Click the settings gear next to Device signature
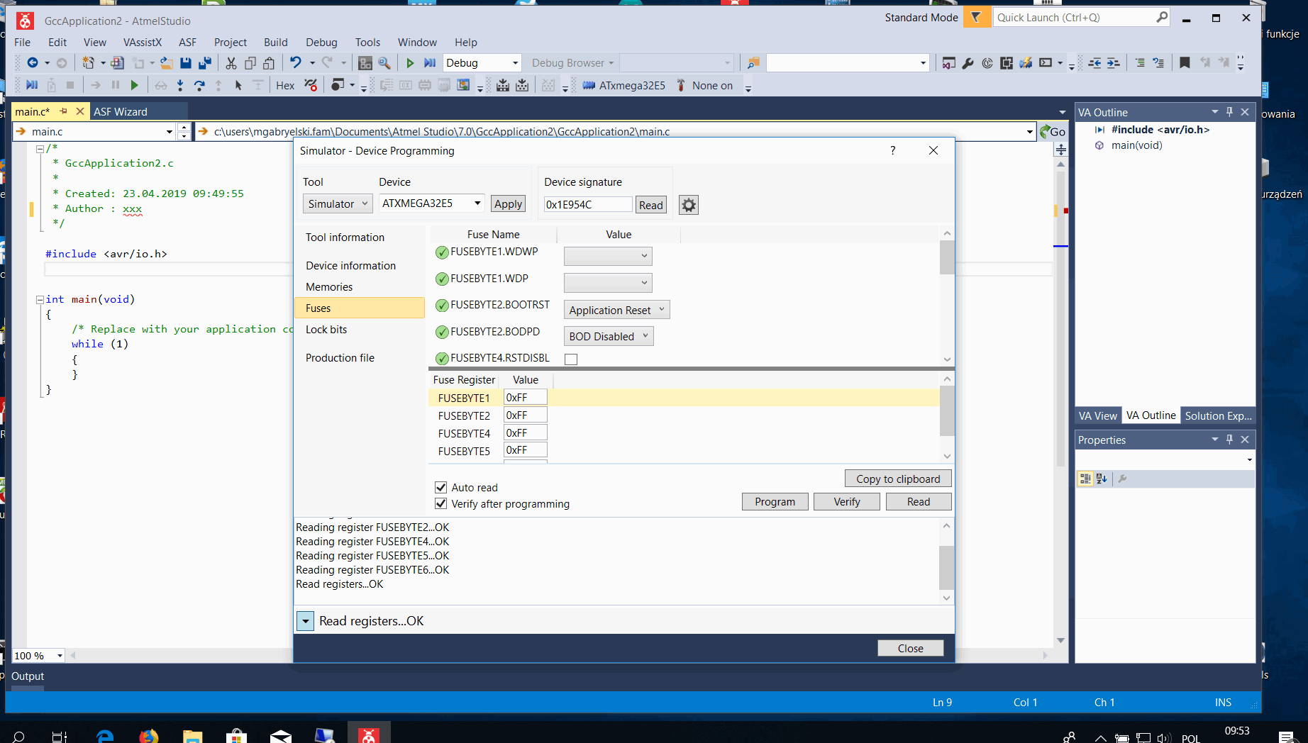 689,205
